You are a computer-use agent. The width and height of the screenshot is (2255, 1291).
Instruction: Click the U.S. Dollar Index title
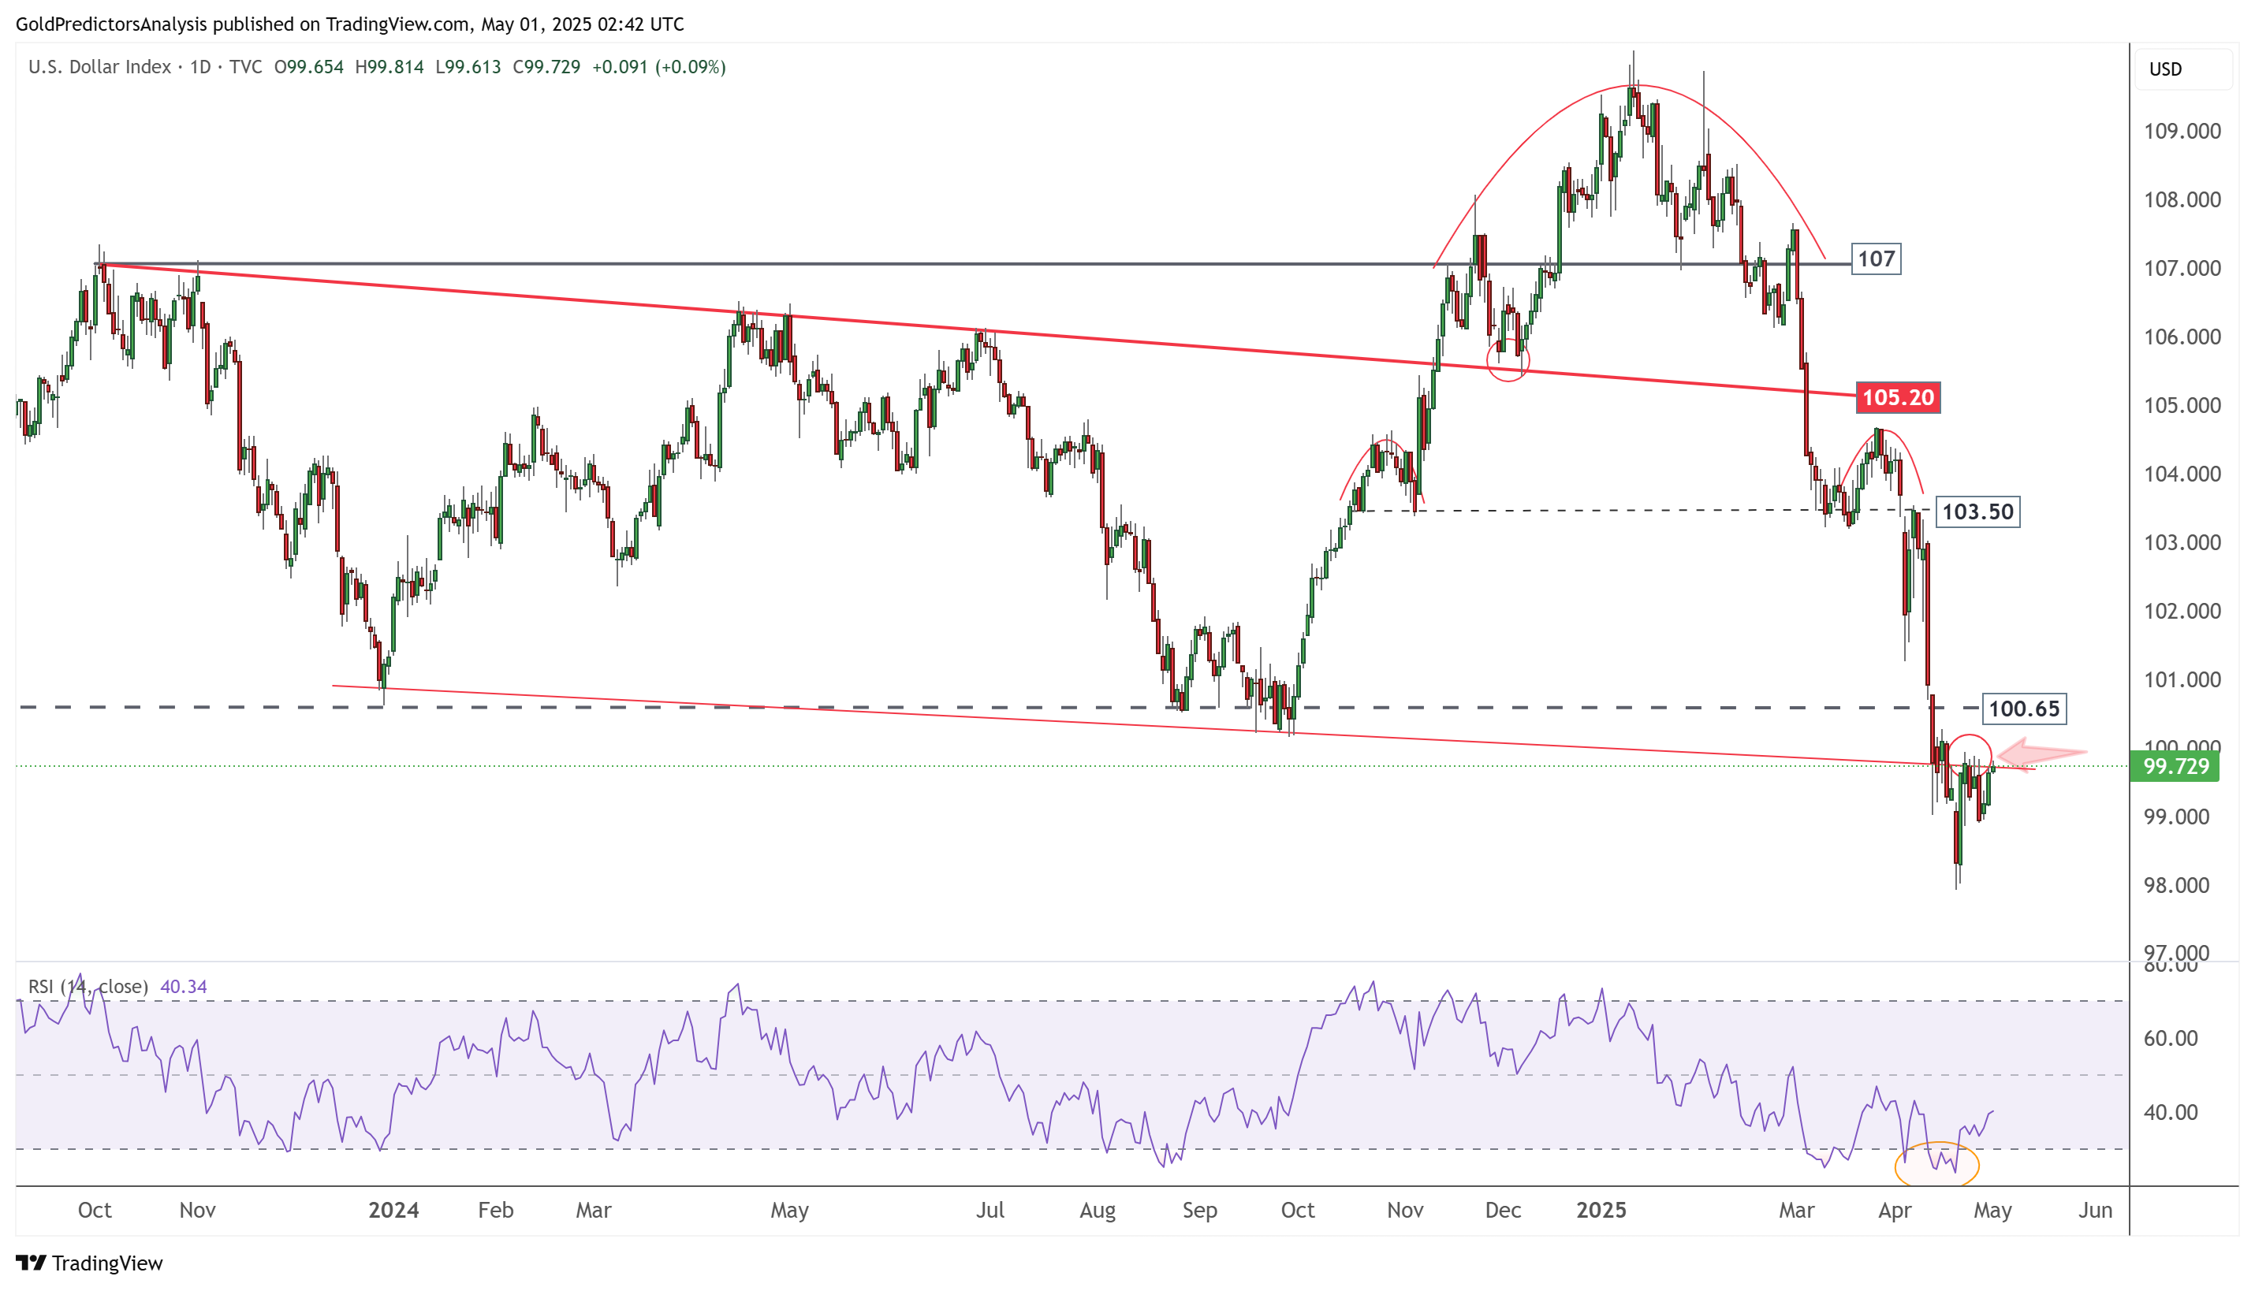(x=99, y=68)
